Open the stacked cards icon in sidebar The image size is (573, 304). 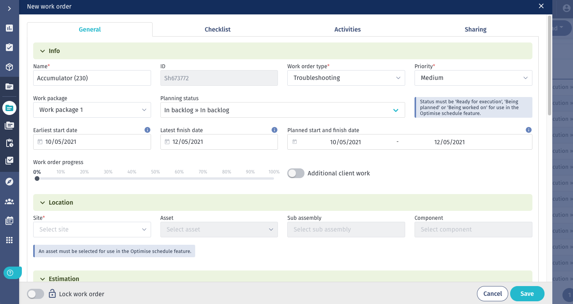pyautogui.click(x=9, y=125)
